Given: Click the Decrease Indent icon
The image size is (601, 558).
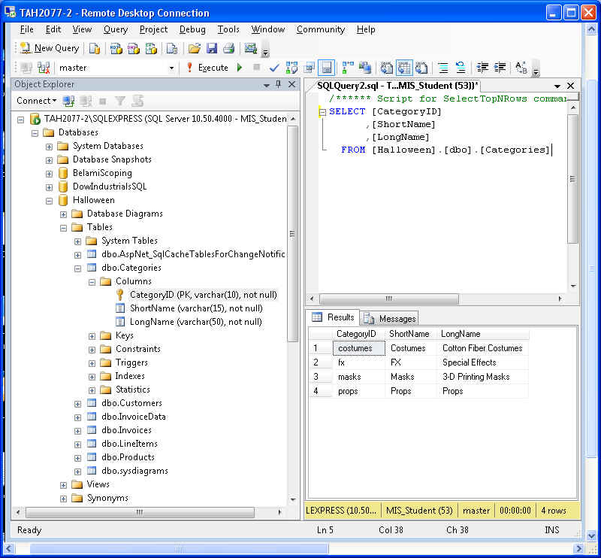Looking at the screenshot, I should click(483, 68).
